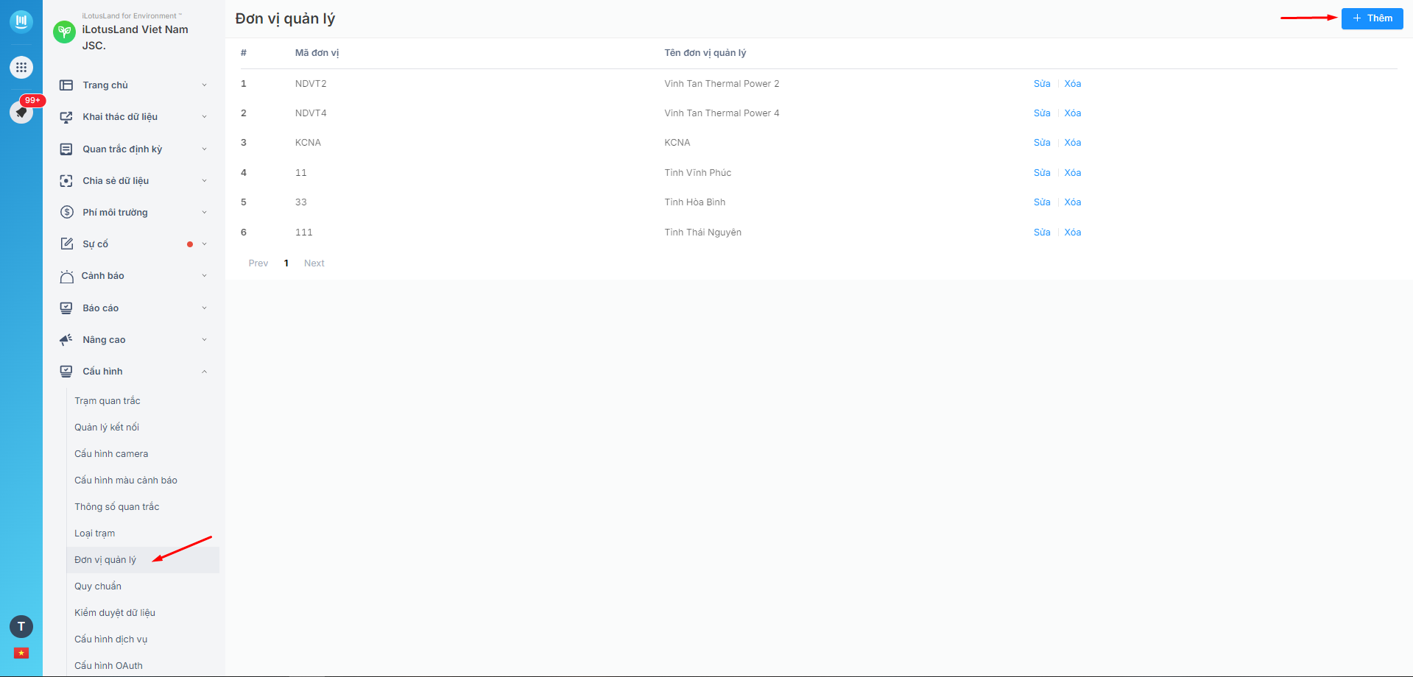The height and width of the screenshot is (677, 1413).
Task: Click Sửa in the KCNA row
Action: pyautogui.click(x=1042, y=143)
